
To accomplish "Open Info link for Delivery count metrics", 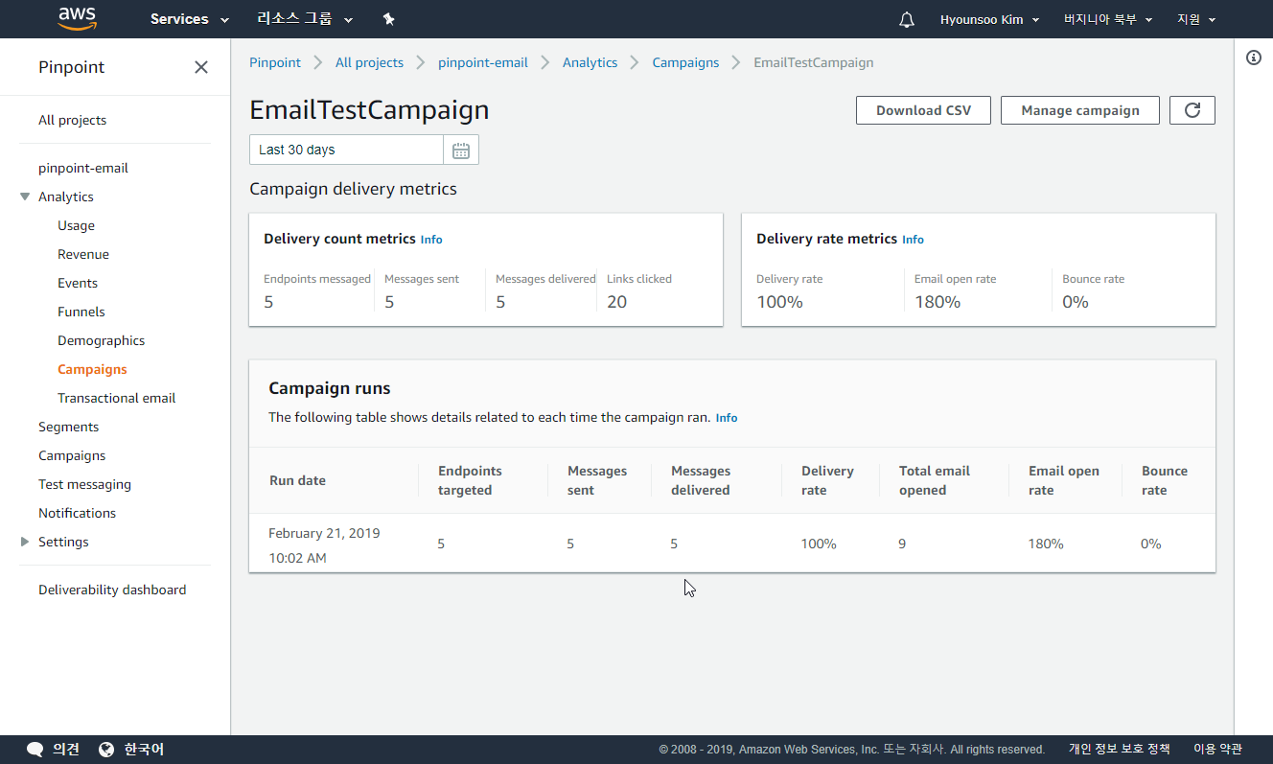I will 431,240.
